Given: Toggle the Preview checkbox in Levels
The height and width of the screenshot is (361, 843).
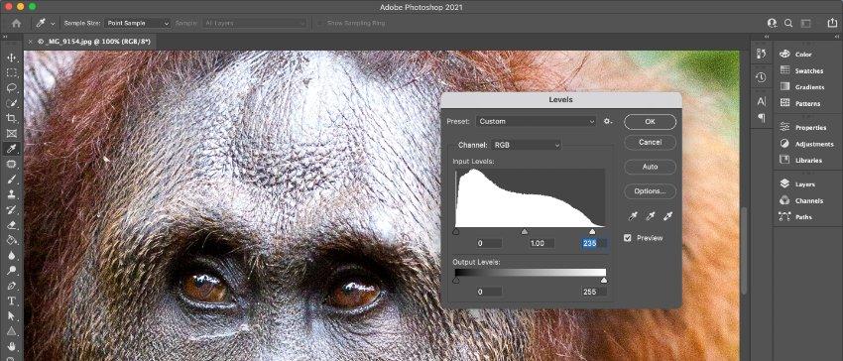Looking at the screenshot, I should tap(628, 238).
